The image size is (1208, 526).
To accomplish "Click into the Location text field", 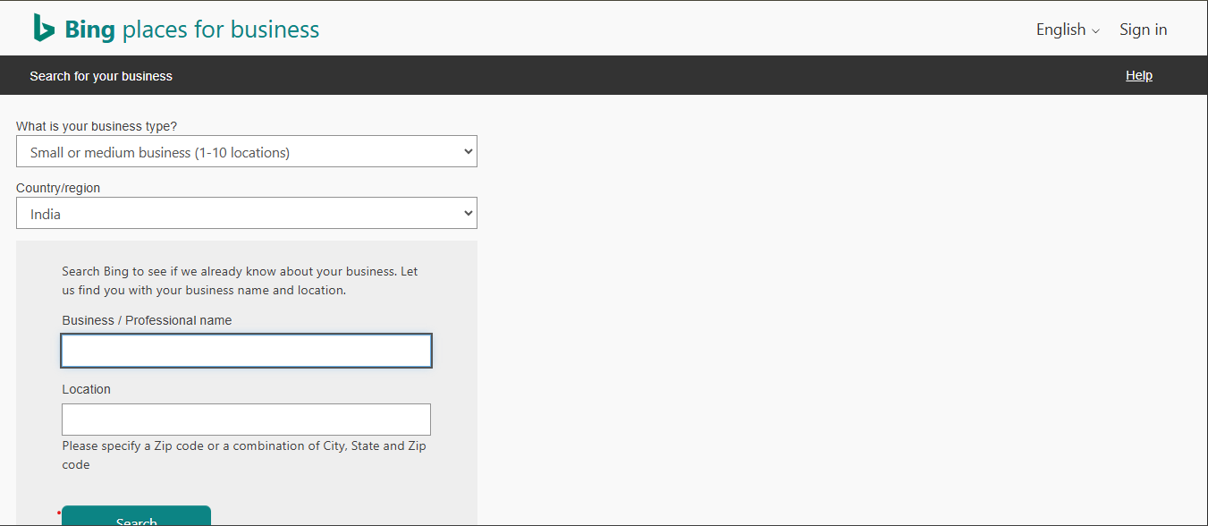I will click(x=247, y=420).
